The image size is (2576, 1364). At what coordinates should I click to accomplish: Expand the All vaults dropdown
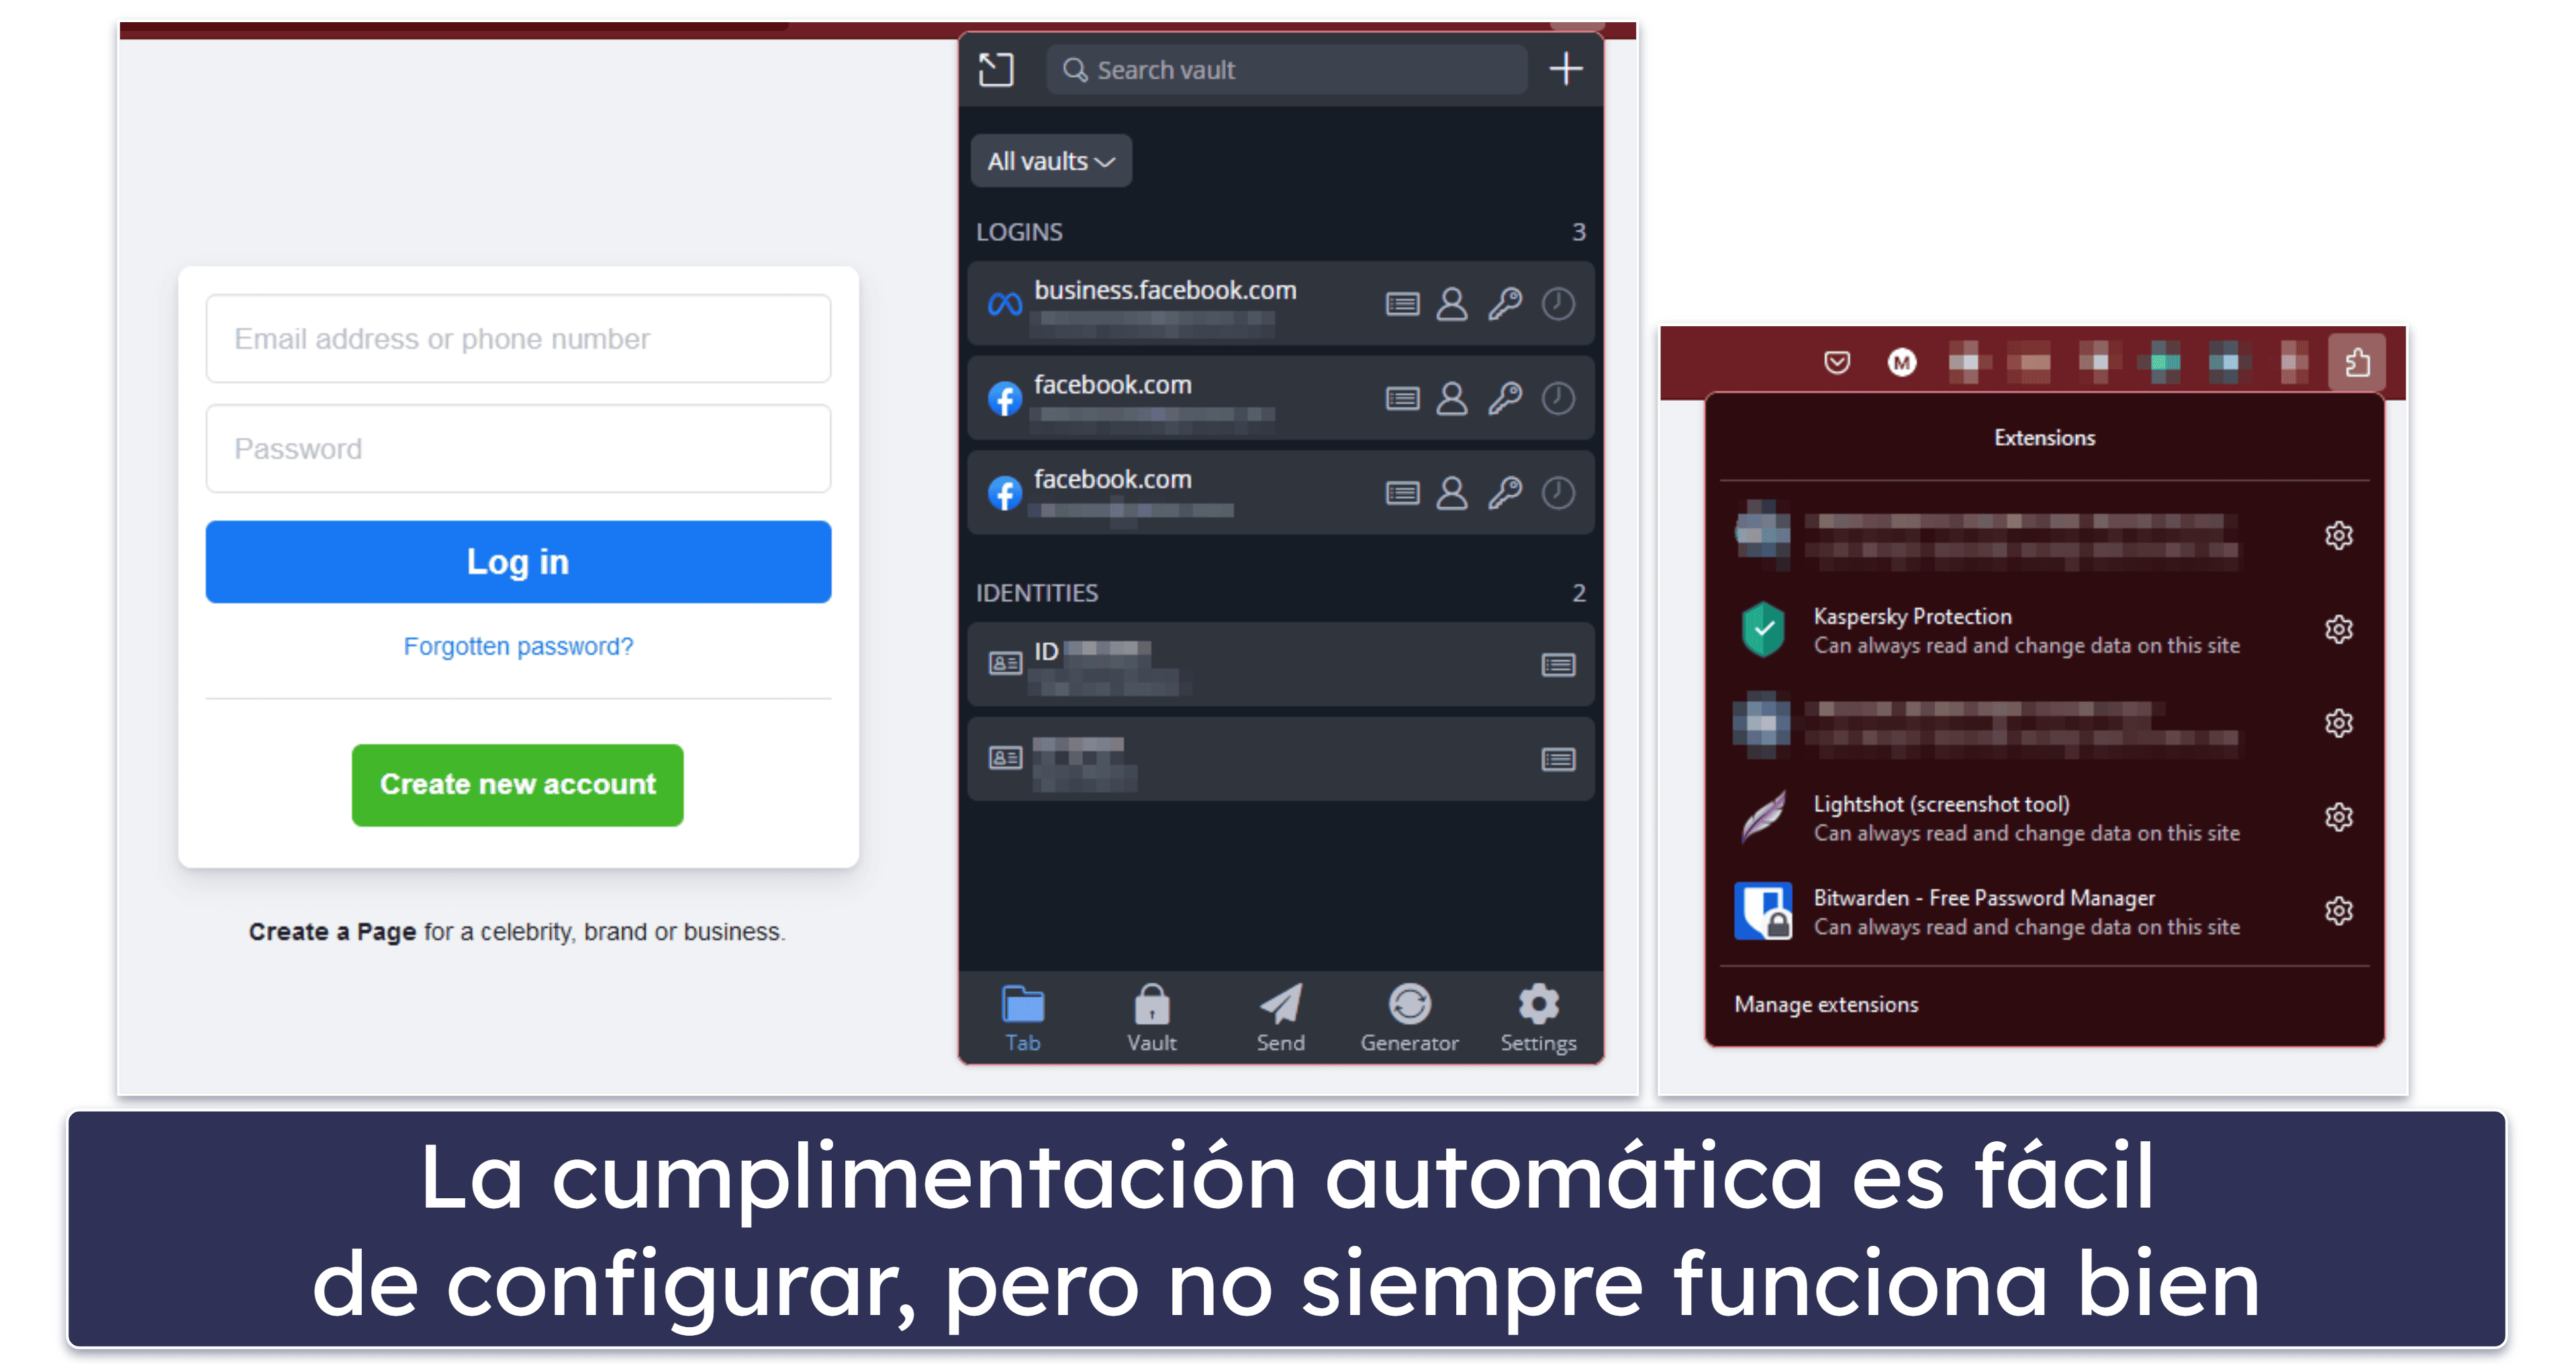(1046, 162)
